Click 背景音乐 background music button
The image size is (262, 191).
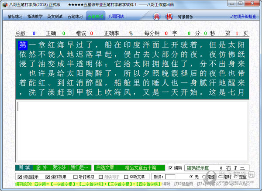186,17
